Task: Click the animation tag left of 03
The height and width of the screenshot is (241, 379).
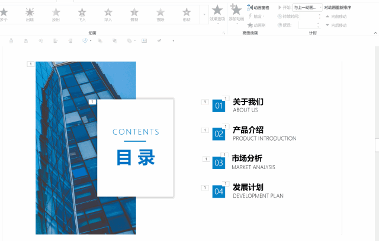Action: click(x=206, y=159)
